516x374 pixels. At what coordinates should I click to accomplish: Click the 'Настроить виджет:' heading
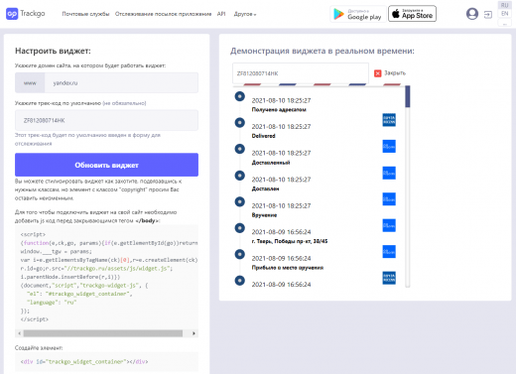53,51
